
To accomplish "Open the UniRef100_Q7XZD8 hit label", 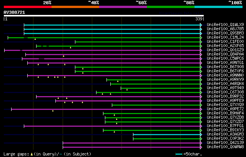I will coord(225,118).
